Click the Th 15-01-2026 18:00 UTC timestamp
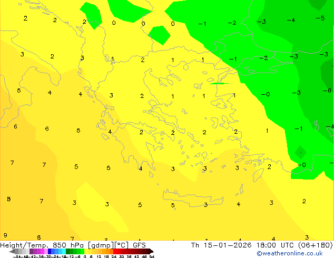This screenshot has width=334, height=258. click(x=243, y=245)
